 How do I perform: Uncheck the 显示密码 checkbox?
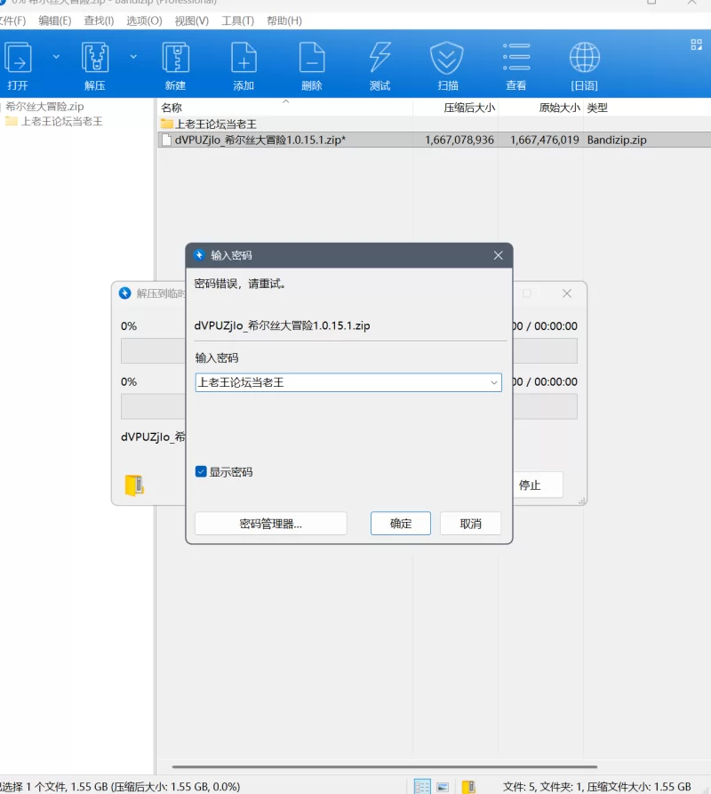tap(201, 471)
